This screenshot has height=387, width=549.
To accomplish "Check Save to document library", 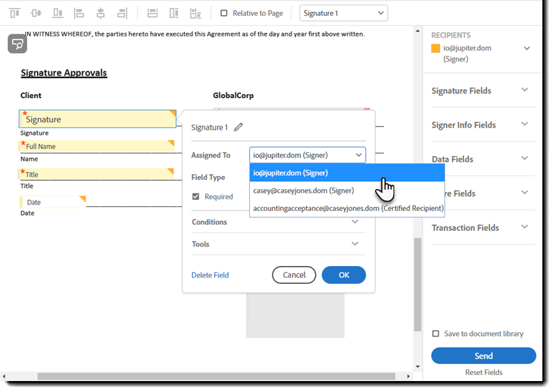I will click(435, 334).
